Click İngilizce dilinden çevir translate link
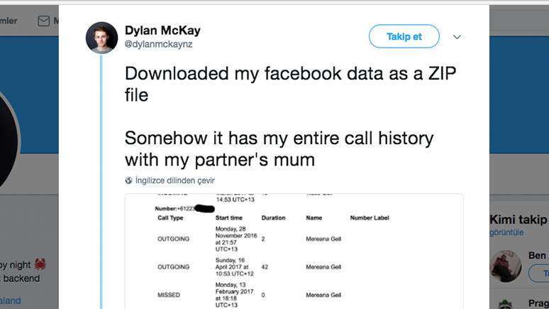The width and height of the screenshot is (549, 309). pos(174,180)
